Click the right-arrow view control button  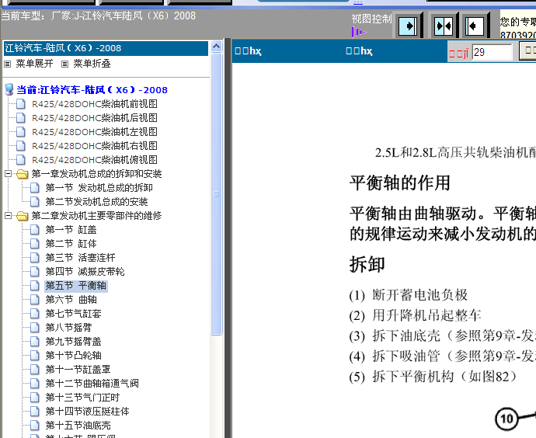(x=408, y=26)
